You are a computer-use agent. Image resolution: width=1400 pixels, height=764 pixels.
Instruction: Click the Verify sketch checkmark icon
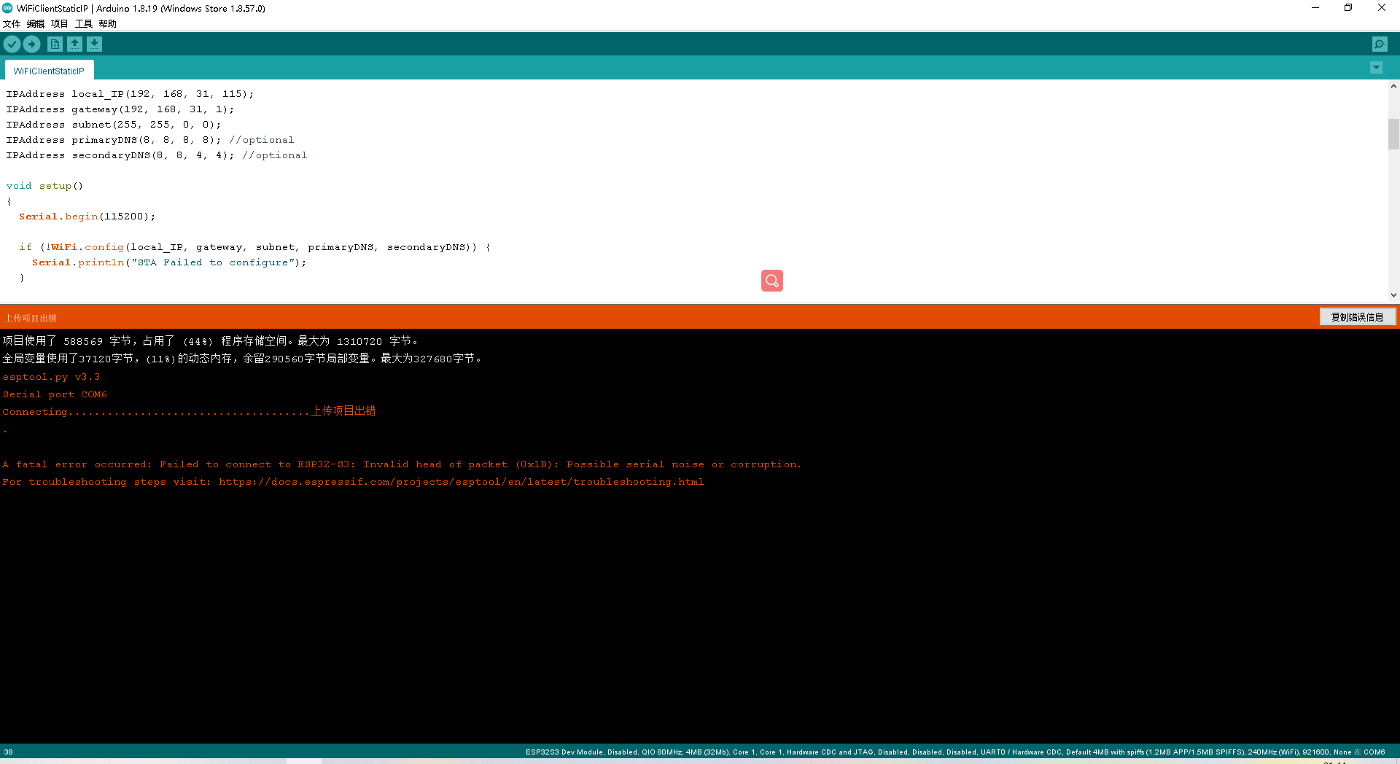click(12, 44)
